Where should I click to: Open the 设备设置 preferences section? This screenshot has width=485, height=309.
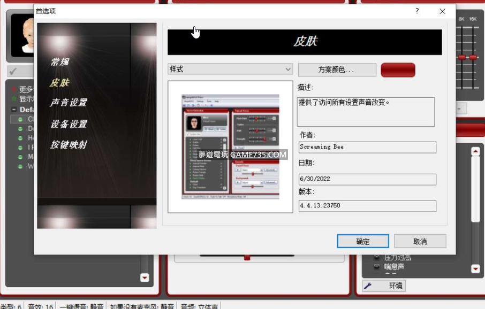click(69, 124)
